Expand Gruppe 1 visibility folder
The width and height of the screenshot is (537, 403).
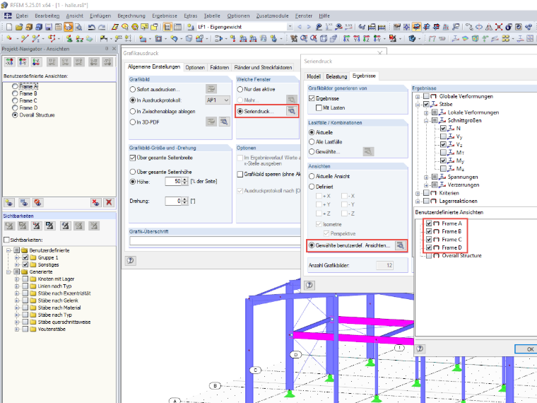tap(17, 257)
